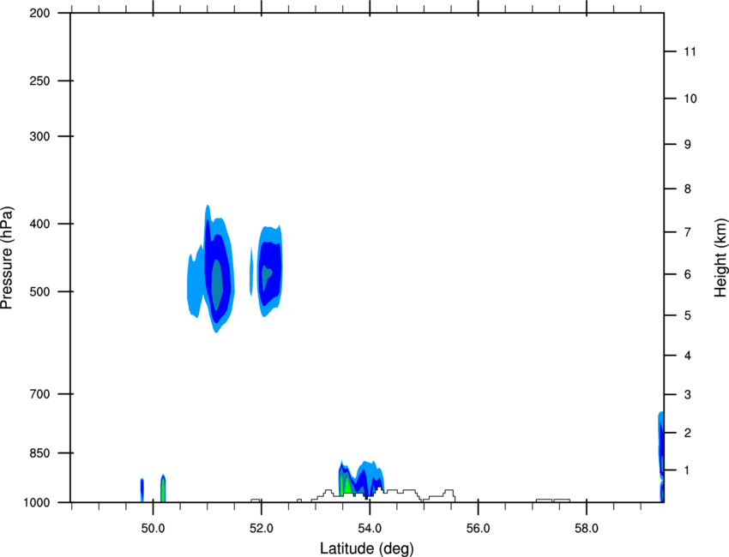This screenshot has width=729, height=557.
Task: Click pressure tick label 700
Action: 39,394
